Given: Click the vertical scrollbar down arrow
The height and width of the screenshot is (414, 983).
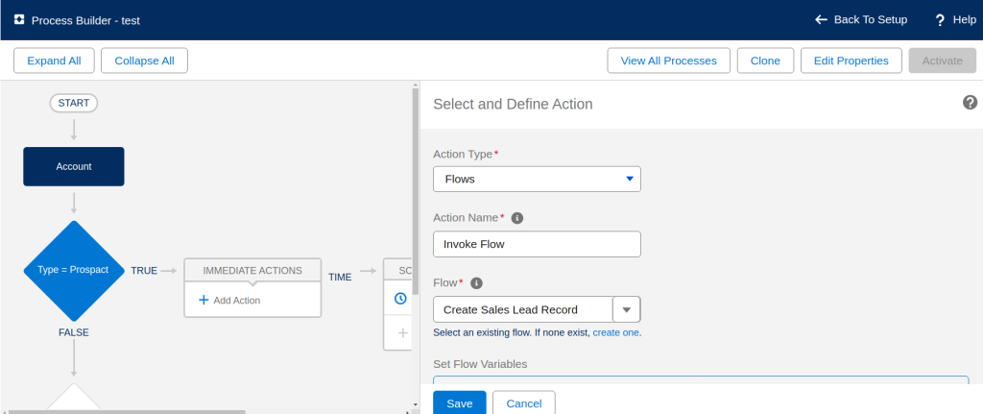Looking at the screenshot, I should click(415, 405).
